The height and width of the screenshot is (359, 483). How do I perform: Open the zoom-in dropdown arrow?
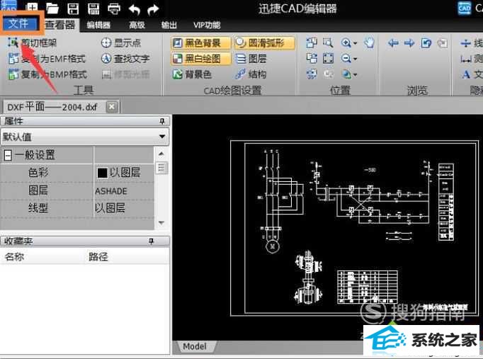coord(355,43)
